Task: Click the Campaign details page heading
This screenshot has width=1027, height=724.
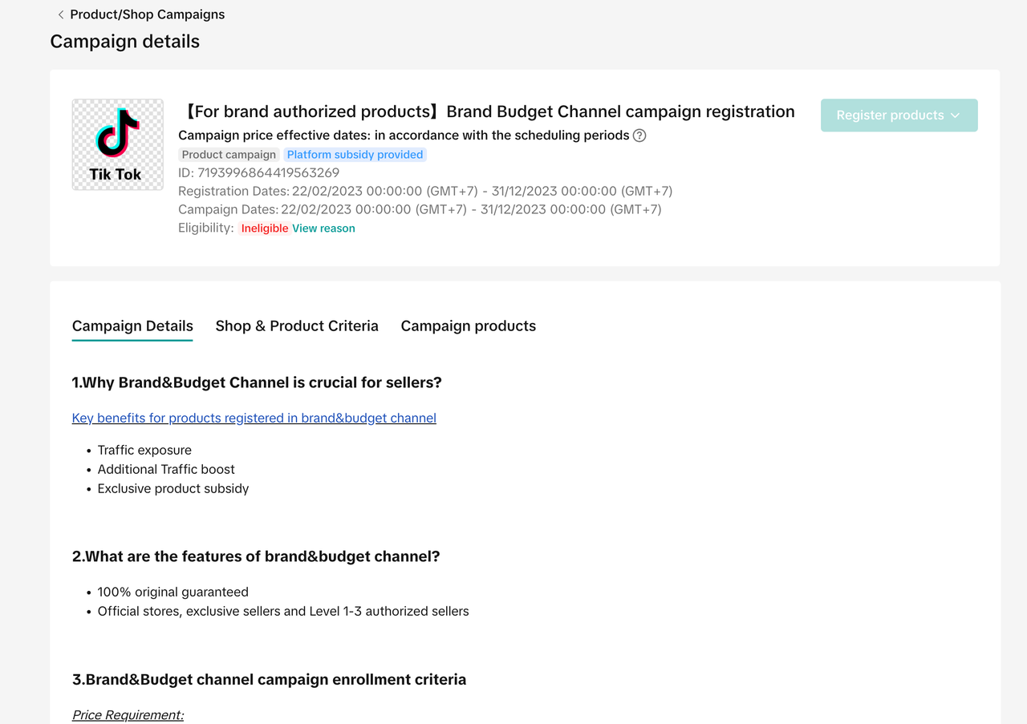Action: 124,42
